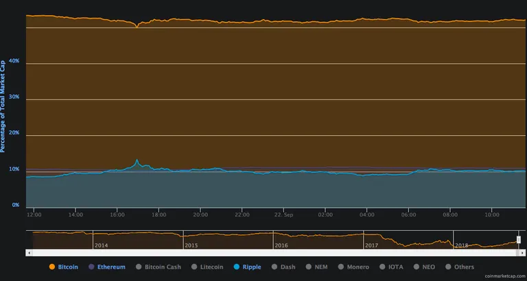Click the Bitcoin Cash legend dot
The image size is (527, 281).
139,267
